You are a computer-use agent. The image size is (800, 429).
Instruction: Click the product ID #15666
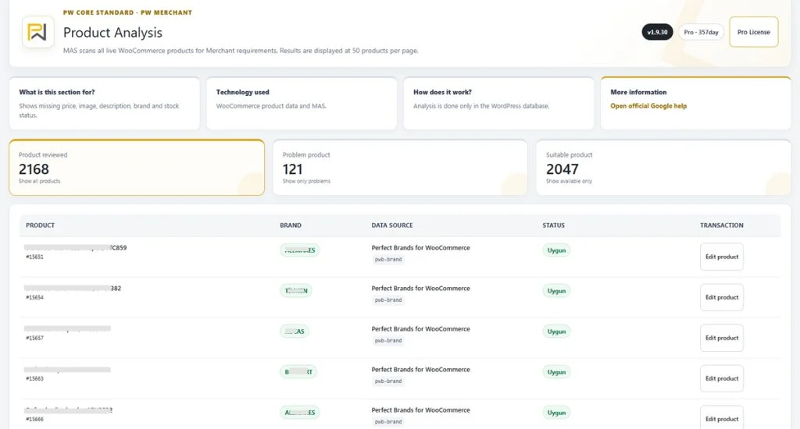[x=34, y=420]
